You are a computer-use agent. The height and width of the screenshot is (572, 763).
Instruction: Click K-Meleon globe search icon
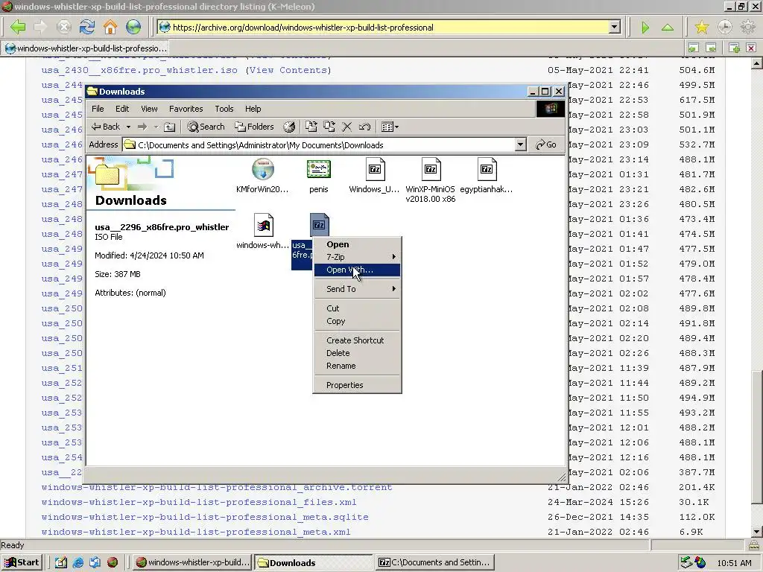(133, 27)
